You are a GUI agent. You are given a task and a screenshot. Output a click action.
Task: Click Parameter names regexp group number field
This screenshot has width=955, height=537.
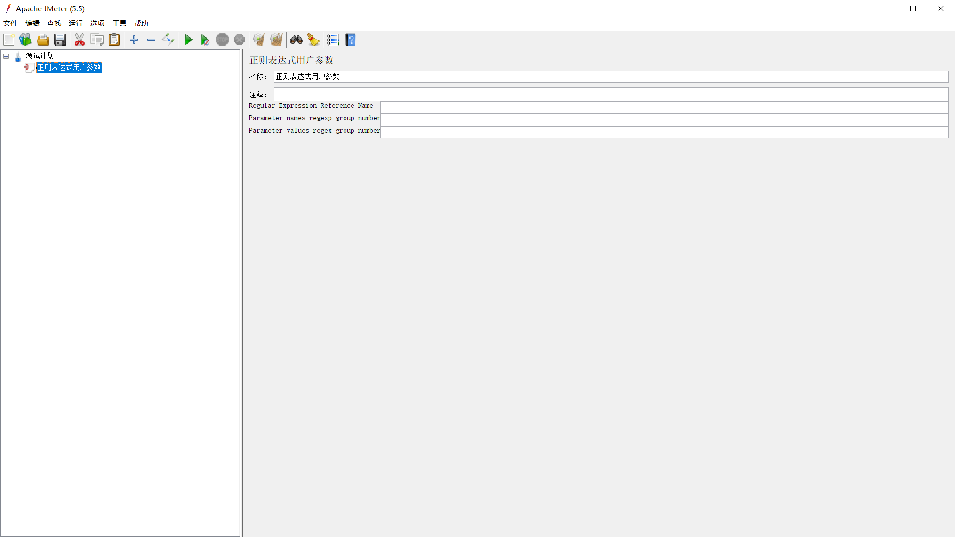click(x=664, y=120)
